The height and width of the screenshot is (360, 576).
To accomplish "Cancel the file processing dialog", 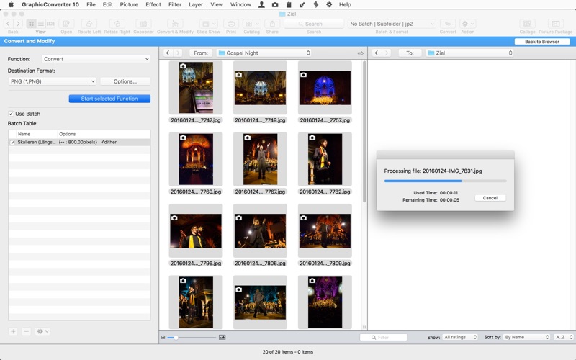I will 490,198.
